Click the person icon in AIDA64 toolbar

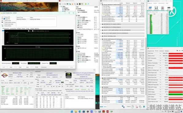(x=77, y=4)
